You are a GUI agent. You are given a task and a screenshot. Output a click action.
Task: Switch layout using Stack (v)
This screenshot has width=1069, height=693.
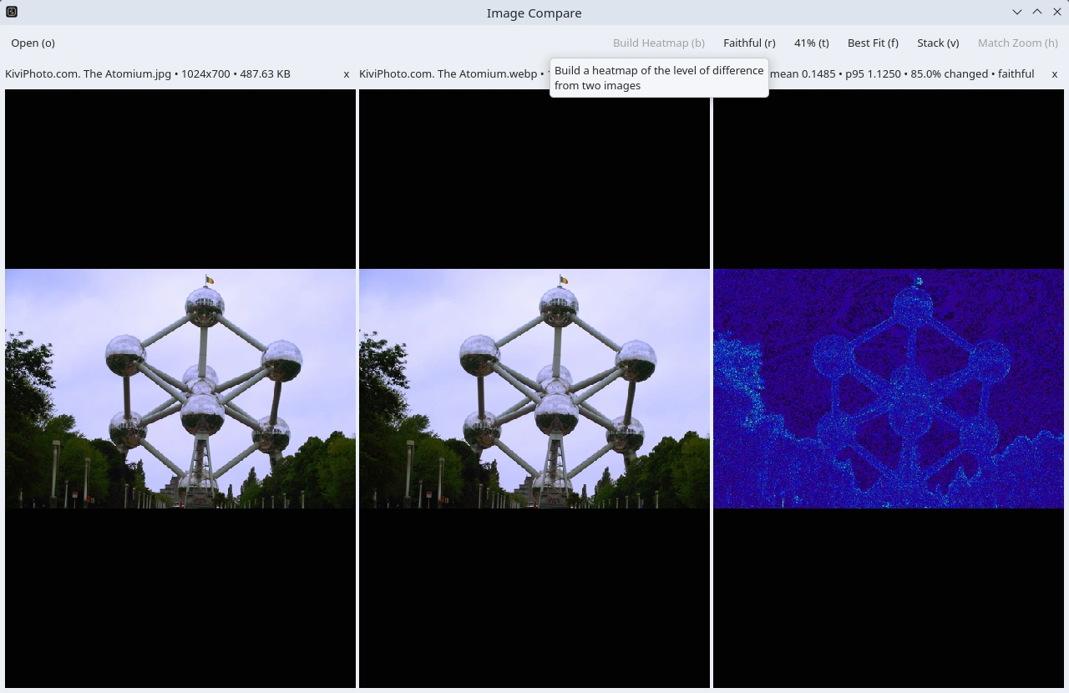[x=937, y=43]
